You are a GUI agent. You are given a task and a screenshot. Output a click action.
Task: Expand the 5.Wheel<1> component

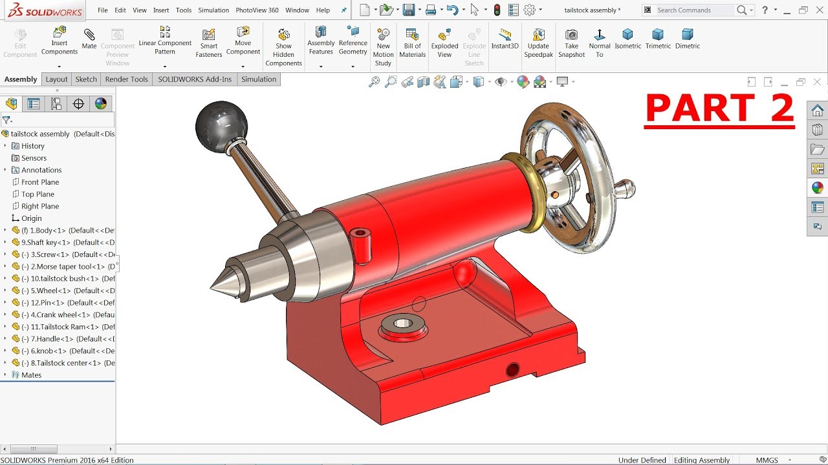[x=5, y=291]
